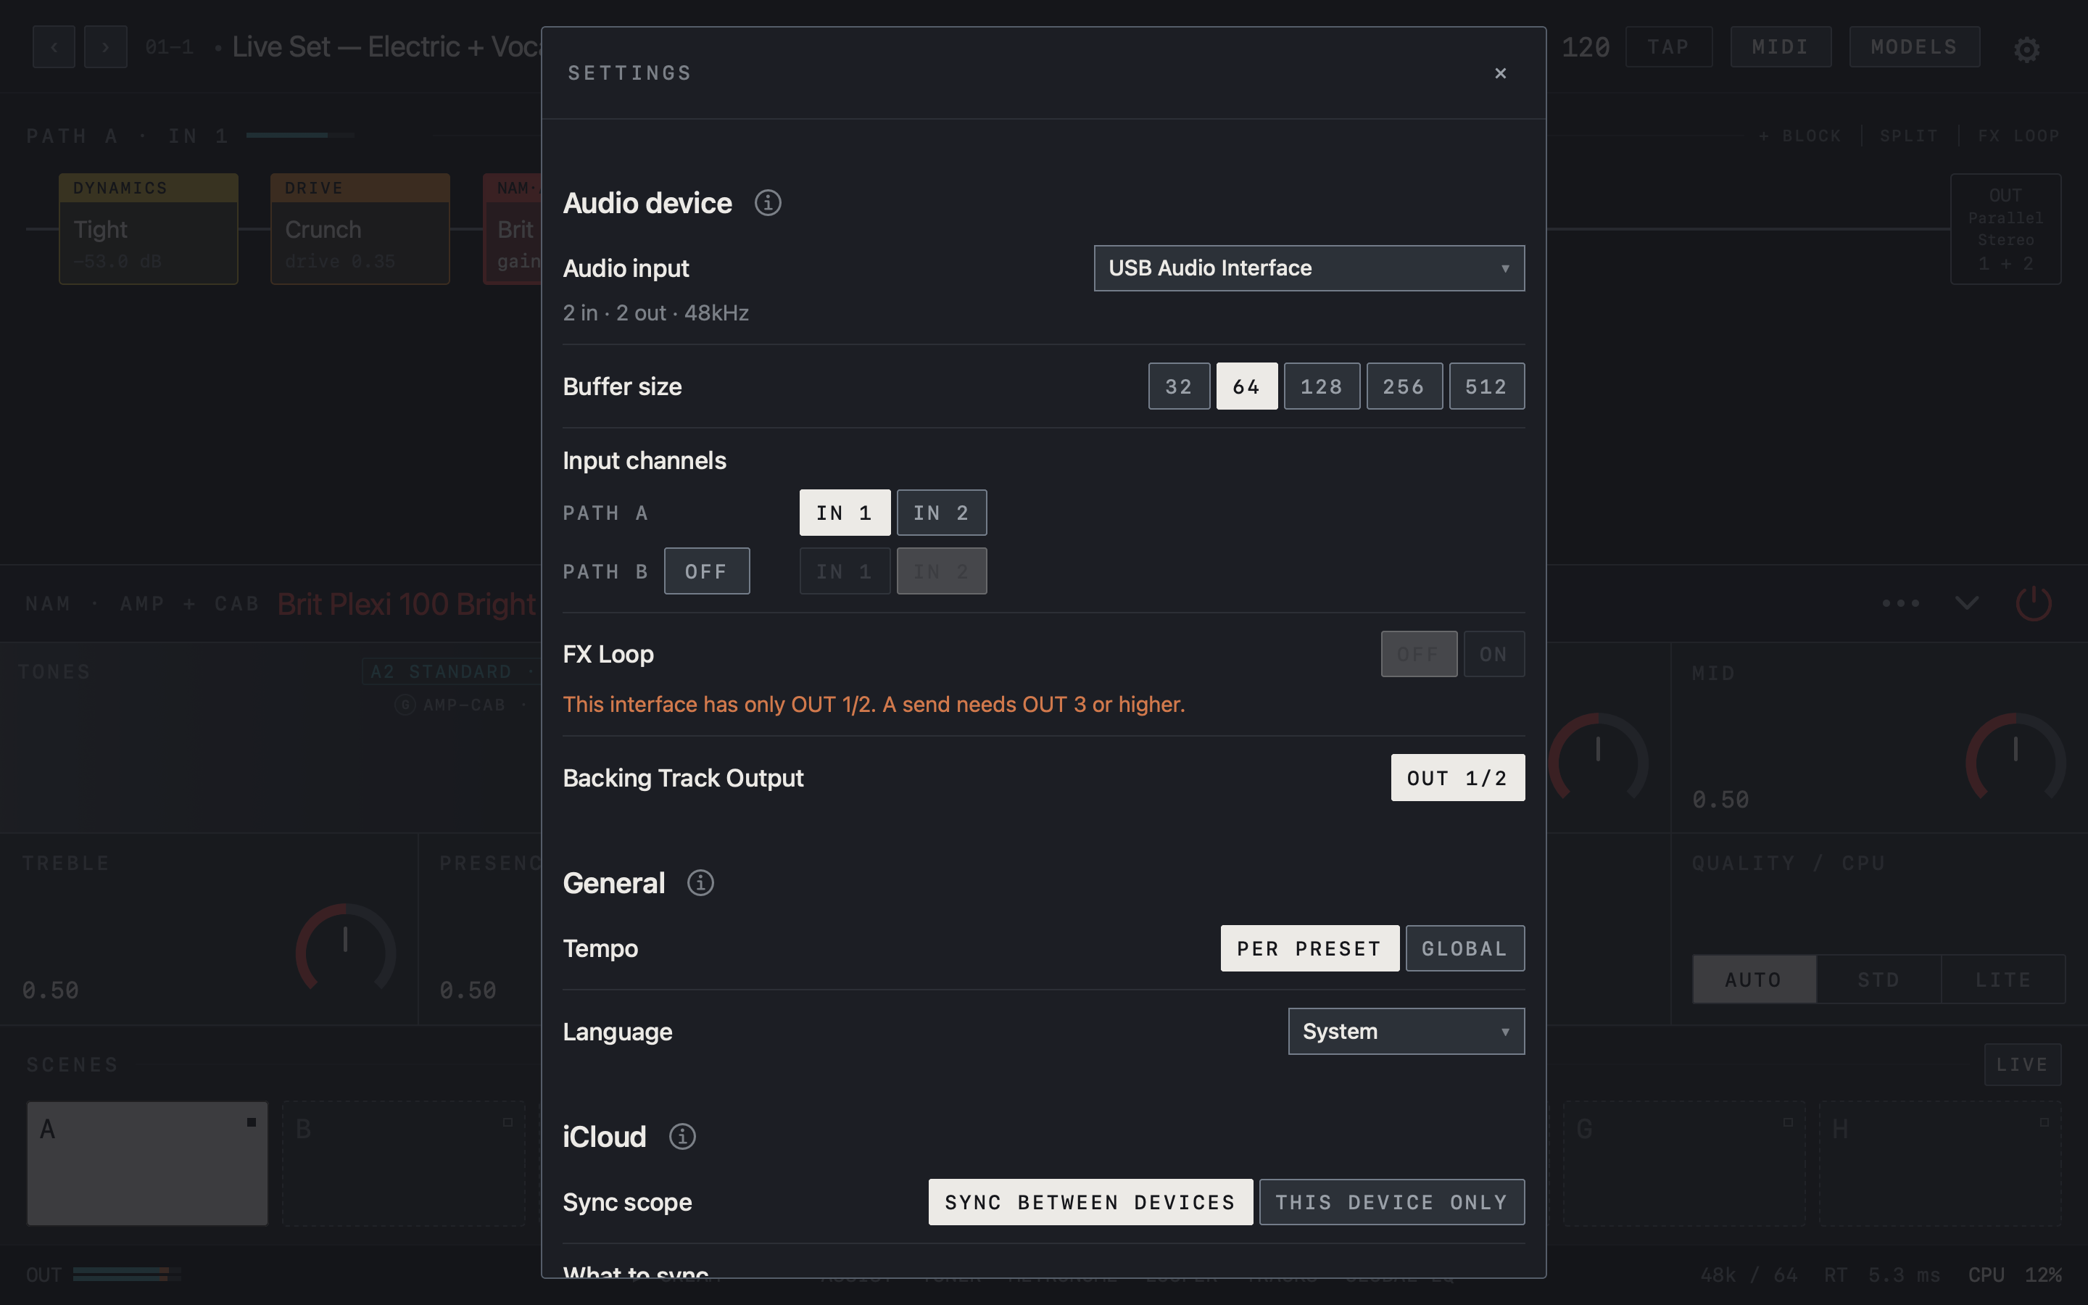Viewport: 2088px width, 1305px height.
Task: Click the TAP tempo button
Action: [1667, 46]
